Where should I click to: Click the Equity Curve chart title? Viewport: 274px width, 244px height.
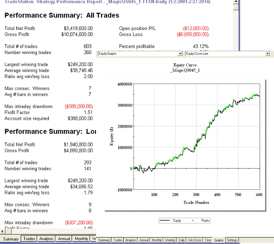click(185, 65)
